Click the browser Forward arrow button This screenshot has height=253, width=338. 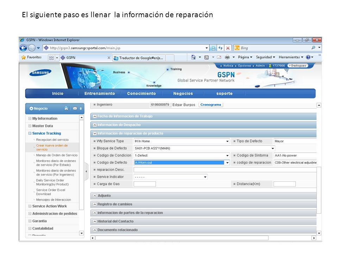click(32, 48)
